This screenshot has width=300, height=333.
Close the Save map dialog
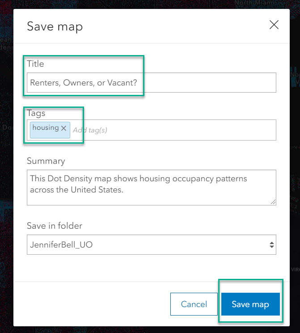(274, 25)
